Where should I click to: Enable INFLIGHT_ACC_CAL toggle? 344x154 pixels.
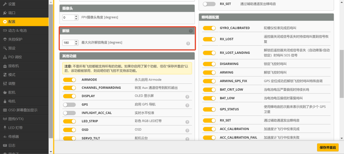(x=70, y=113)
